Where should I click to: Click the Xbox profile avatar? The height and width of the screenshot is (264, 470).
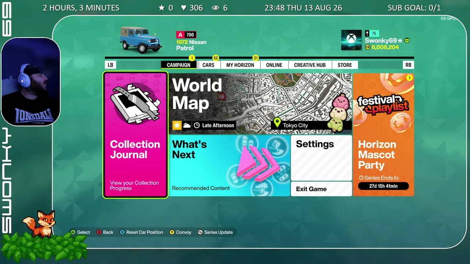[x=351, y=40]
